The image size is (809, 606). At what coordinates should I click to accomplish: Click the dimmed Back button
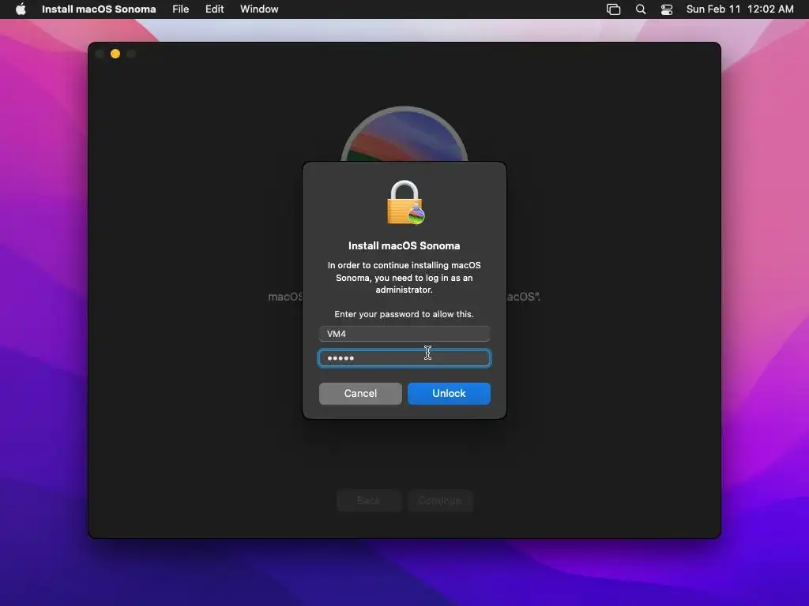tap(369, 500)
